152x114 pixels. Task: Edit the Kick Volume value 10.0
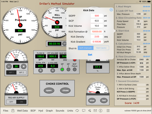coord(97,26)
